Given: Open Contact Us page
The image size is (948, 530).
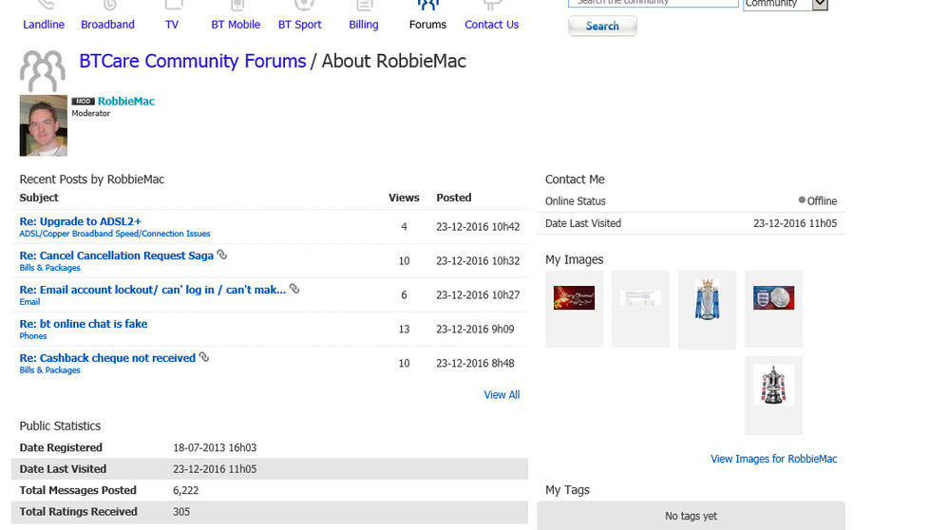Looking at the screenshot, I should coord(491,24).
